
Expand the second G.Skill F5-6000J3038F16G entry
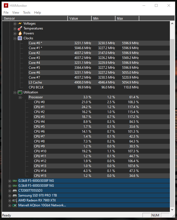click(x=10, y=186)
